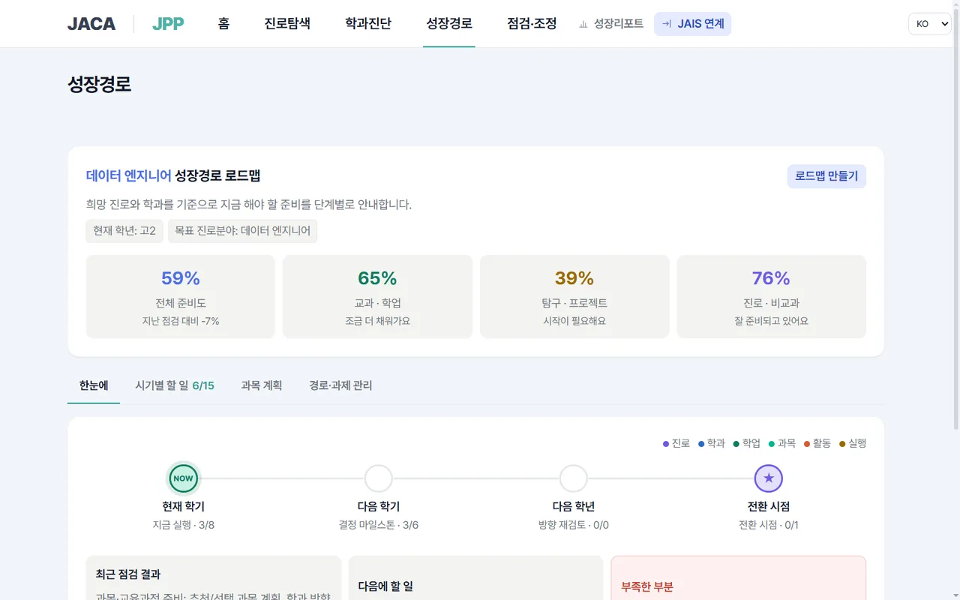Click the 목표 진로분야: 데이터 엔지니어 tag
The height and width of the screenshot is (600, 960).
242,231
